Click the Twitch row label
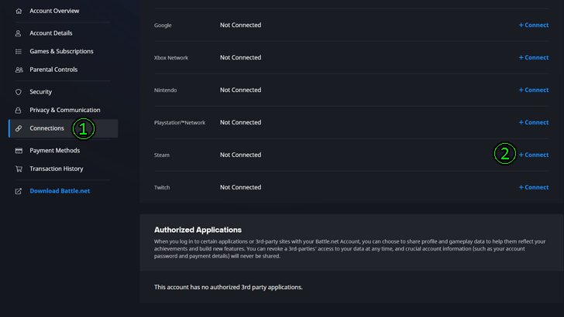Screen dimensions: 564x317 [162, 187]
